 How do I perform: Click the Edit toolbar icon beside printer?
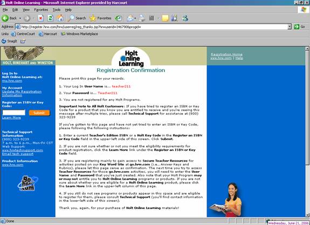[x=151, y=18]
